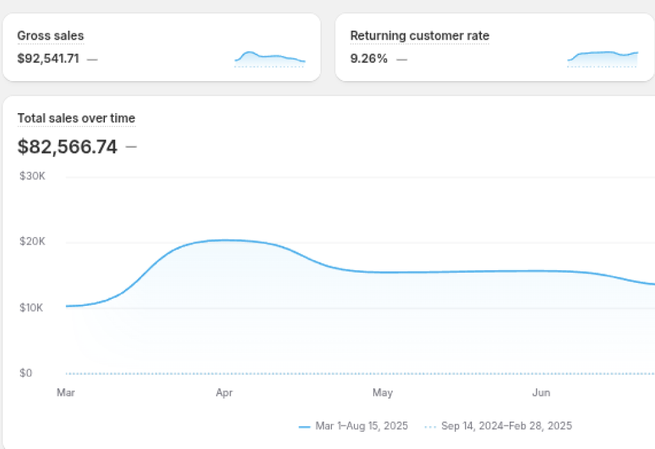655x449 pixels.
Task: Click the Returning customer rate sparkline
Action: [603, 59]
